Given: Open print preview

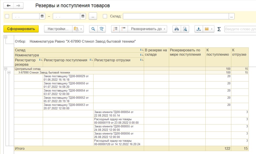Looking at the screenshot, I should [185, 29].
